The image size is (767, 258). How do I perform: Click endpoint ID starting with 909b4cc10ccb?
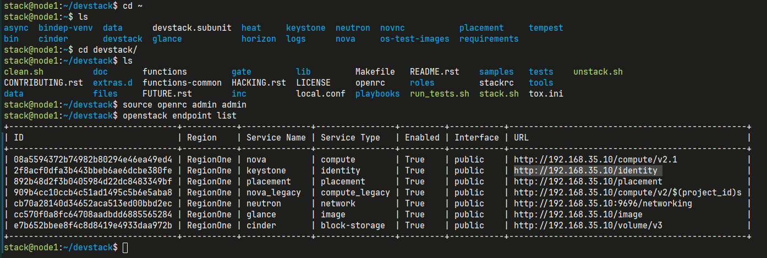point(93,192)
